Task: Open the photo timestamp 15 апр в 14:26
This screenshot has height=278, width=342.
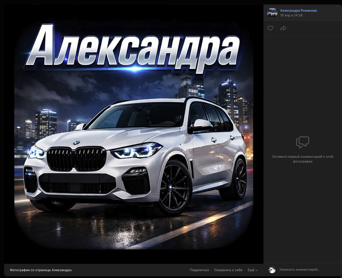Action: [x=291, y=15]
